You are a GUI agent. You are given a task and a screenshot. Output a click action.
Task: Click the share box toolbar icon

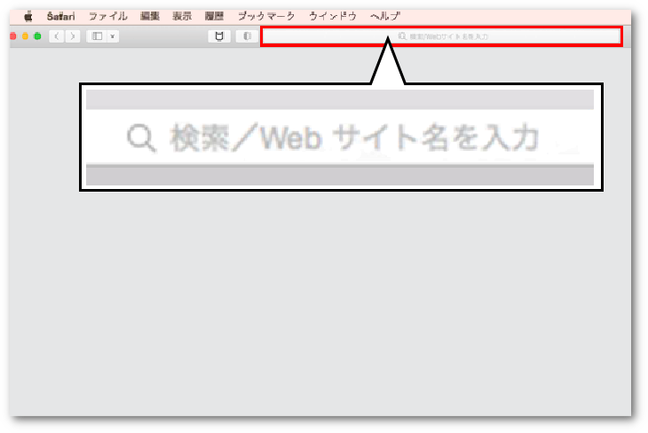point(219,36)
